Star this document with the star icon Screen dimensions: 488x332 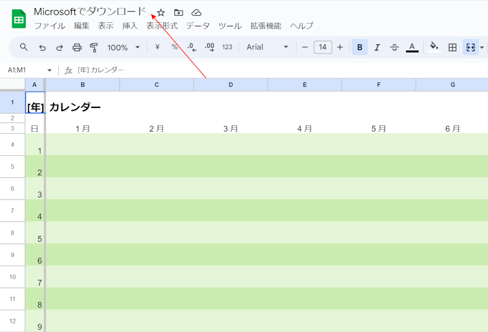(161, 12)
